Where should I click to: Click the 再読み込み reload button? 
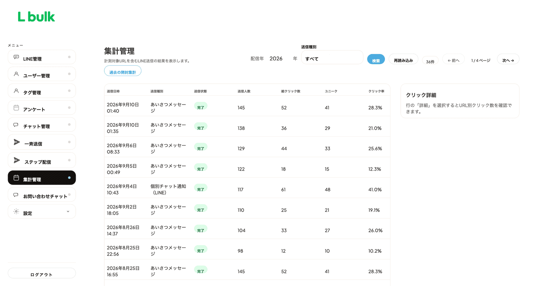click(x=403, y=59)
